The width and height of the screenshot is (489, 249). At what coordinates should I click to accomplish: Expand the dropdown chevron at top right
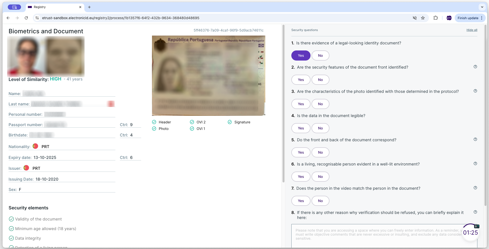[482, 7]
